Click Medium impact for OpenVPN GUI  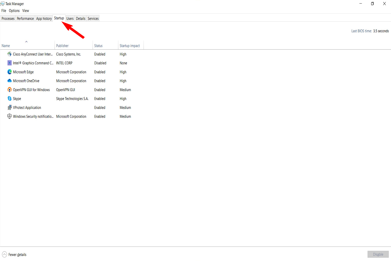[125, 90]
